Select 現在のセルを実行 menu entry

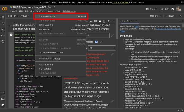(61, 25)
